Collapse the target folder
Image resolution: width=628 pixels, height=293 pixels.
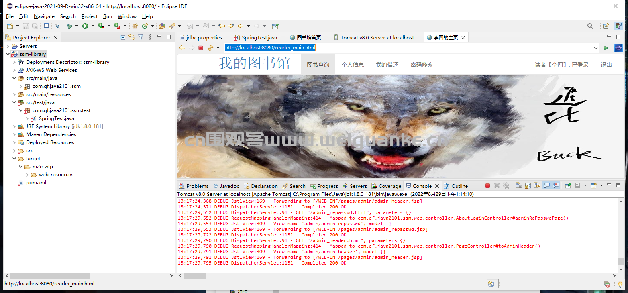pyautogui.click(x=14, y=159)
